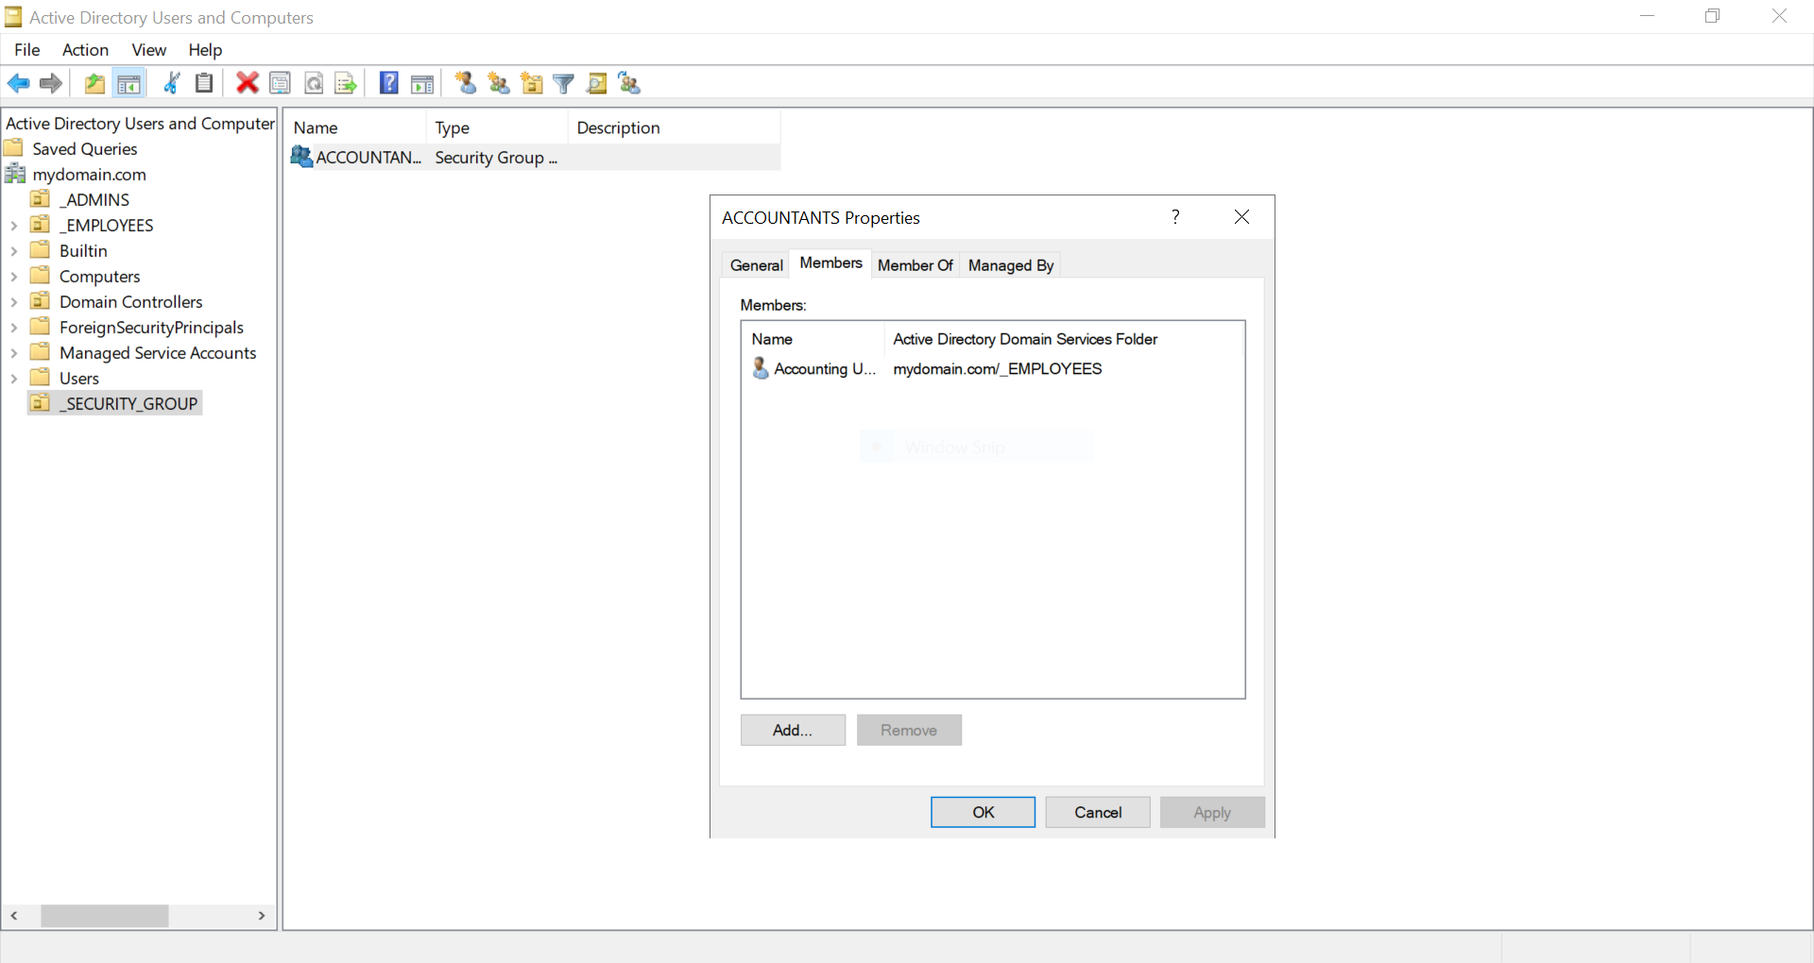Expand the ForeignSecurityPrincipals tree node
Screen dimensions: 1814x963
click(13, 328)
